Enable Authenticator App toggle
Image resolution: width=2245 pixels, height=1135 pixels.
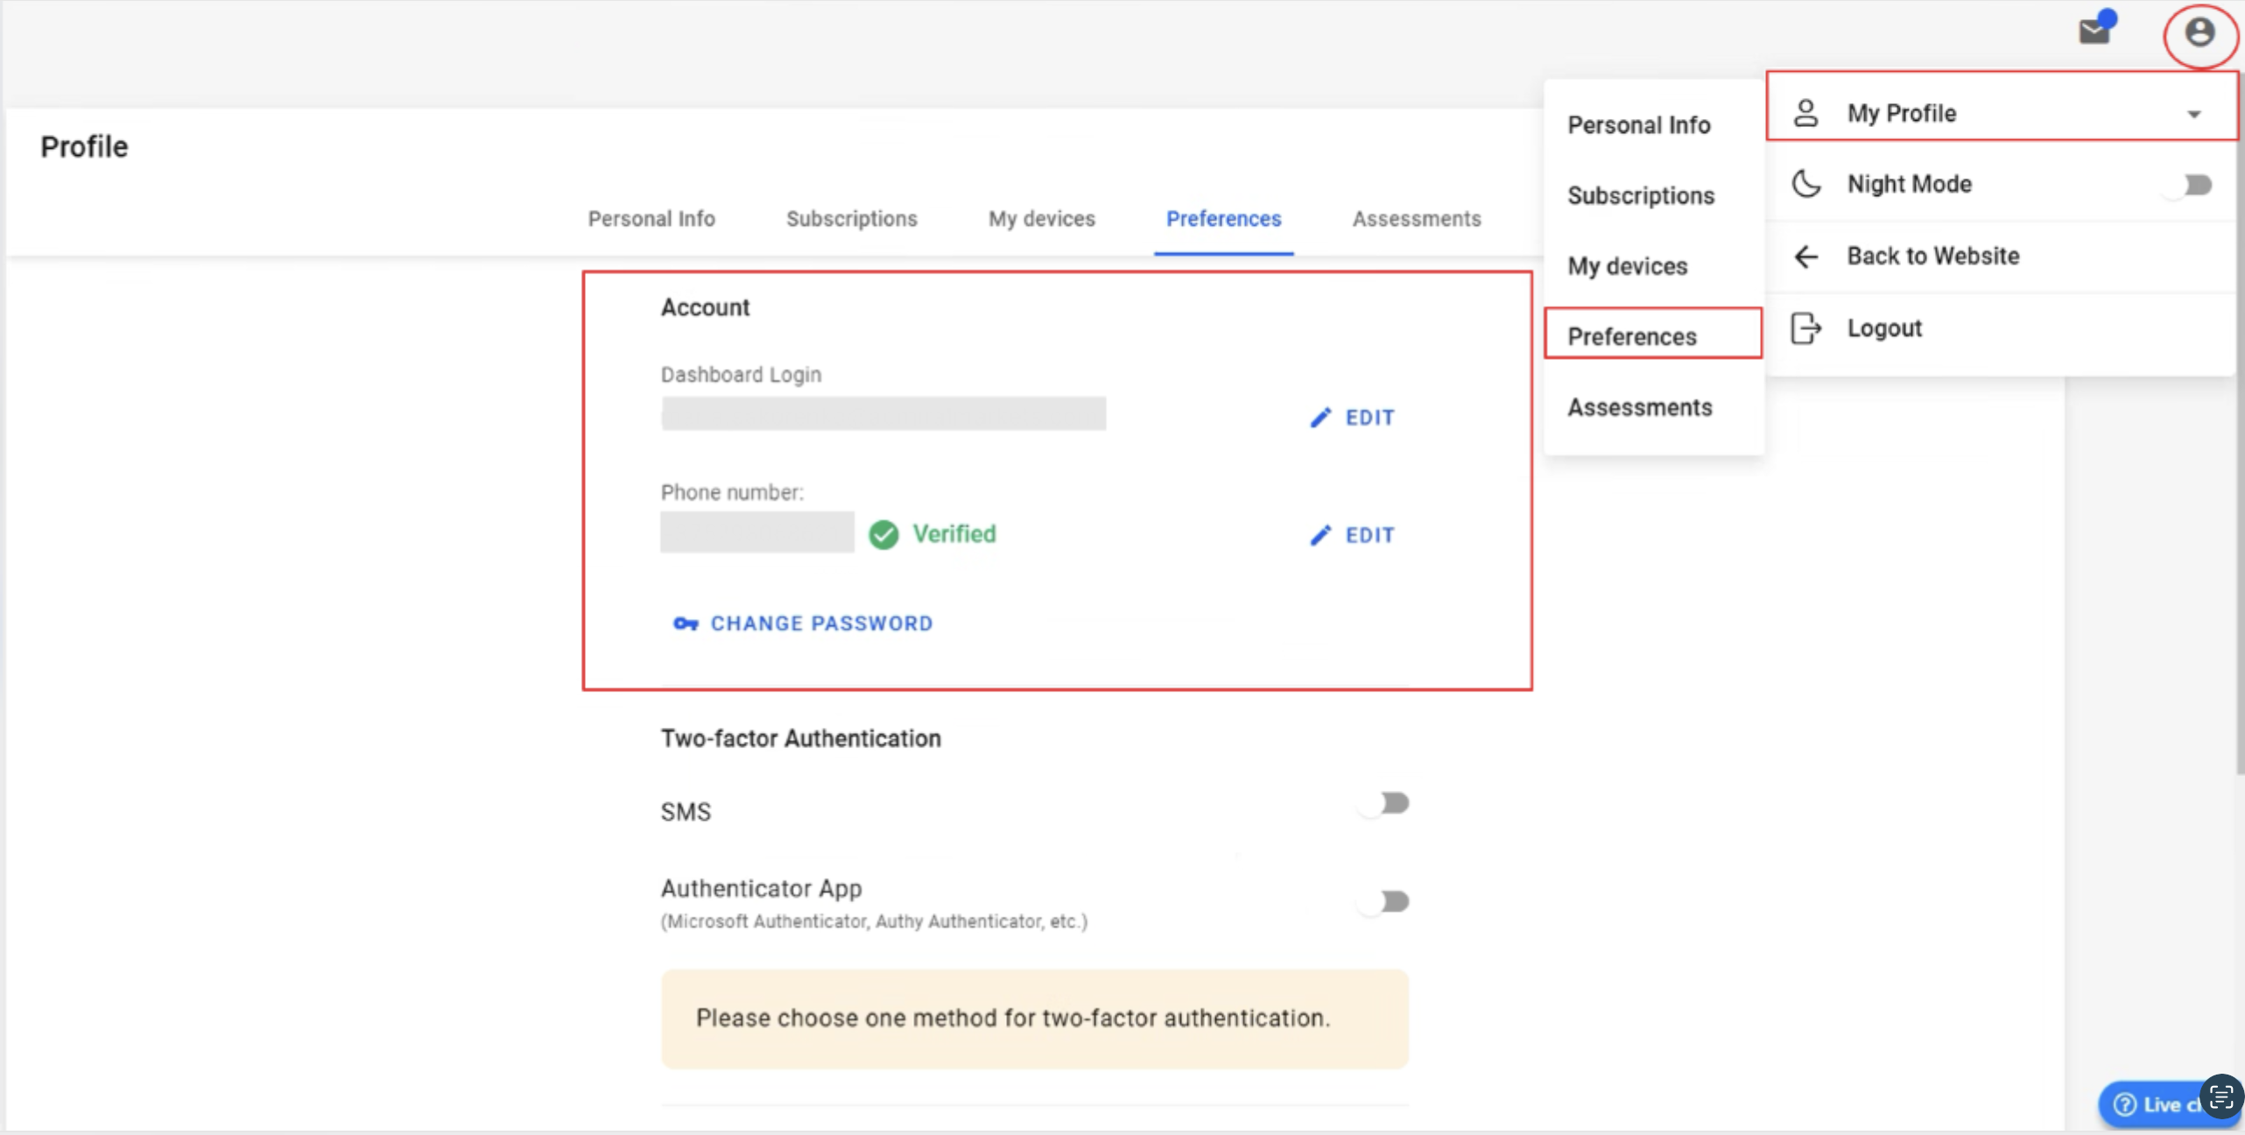(1385, 901)
